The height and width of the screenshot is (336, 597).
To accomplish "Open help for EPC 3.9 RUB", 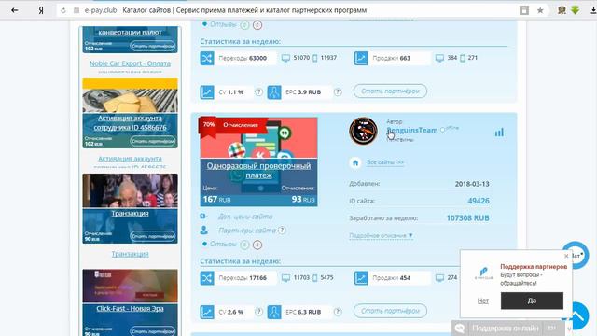I will coord(338,92).
